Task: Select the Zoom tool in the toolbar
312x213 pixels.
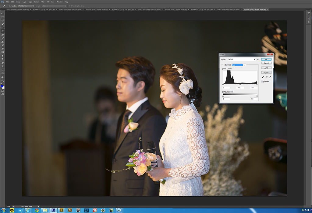Action: coord(3,81)
